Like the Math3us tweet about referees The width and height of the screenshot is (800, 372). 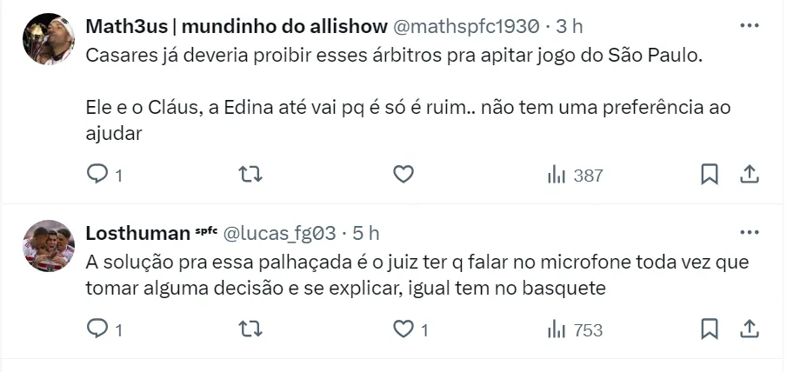[x=403, y=175]
